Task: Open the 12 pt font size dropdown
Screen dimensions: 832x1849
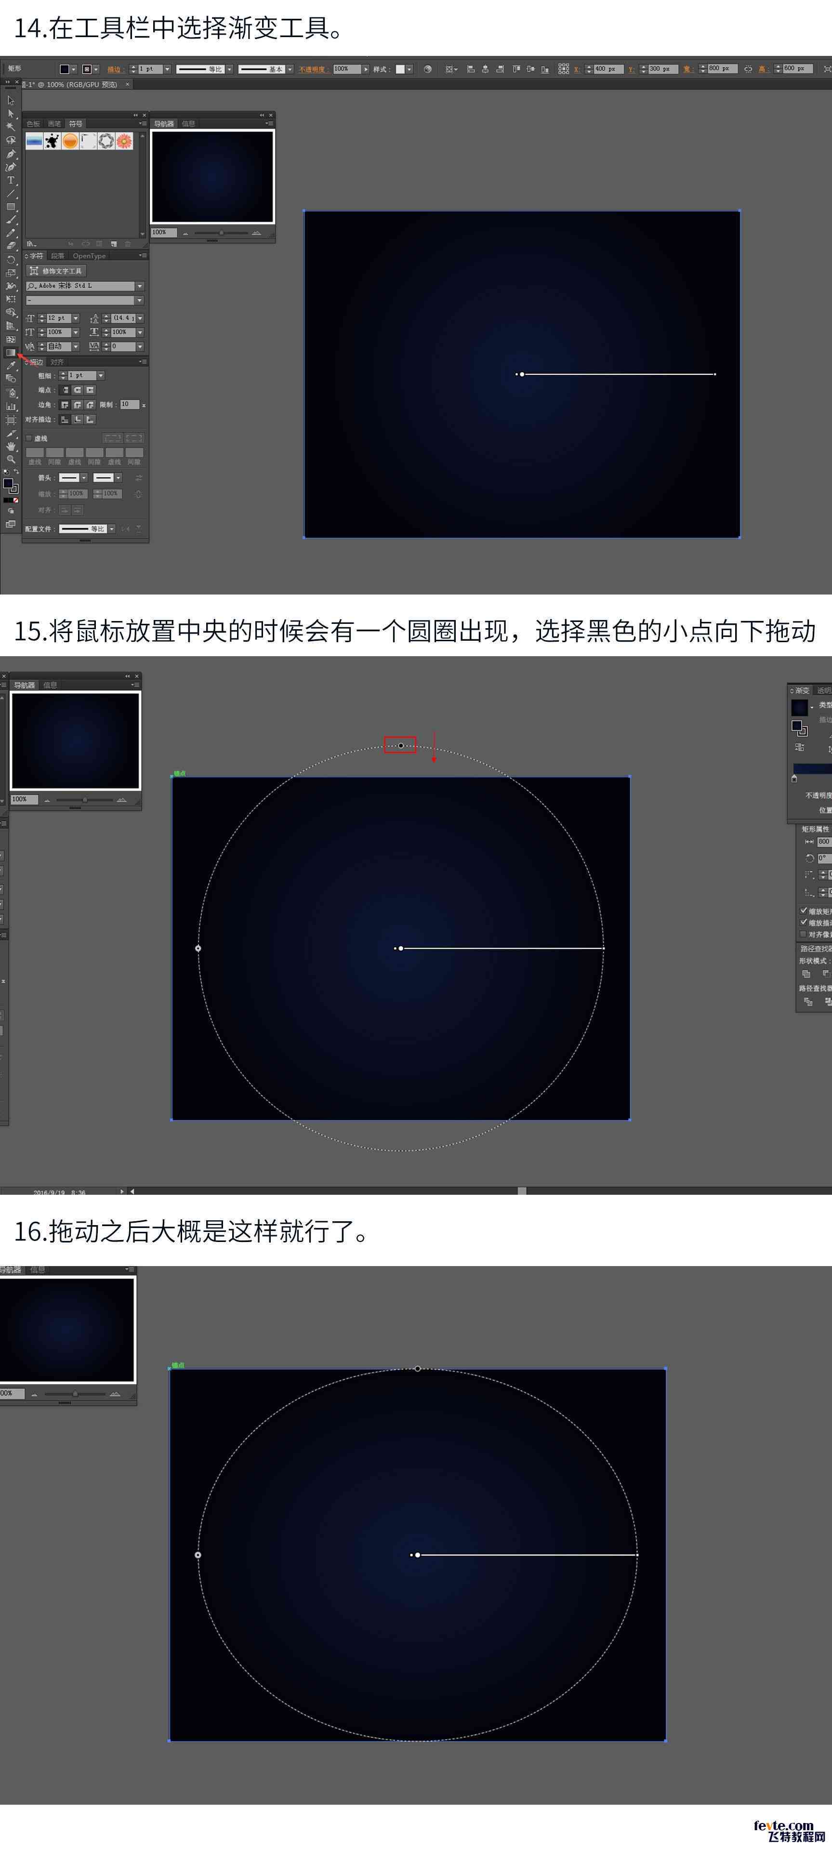Action: [x=75, y=318]
